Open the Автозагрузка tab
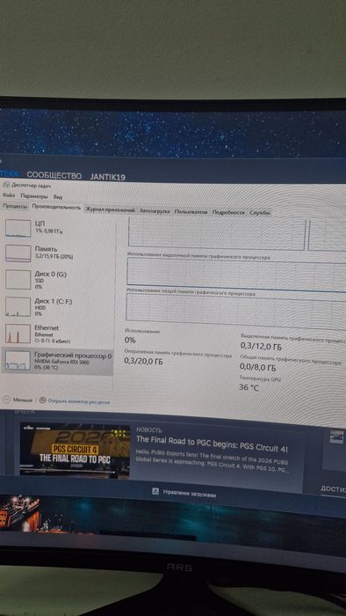 point(155,211)
